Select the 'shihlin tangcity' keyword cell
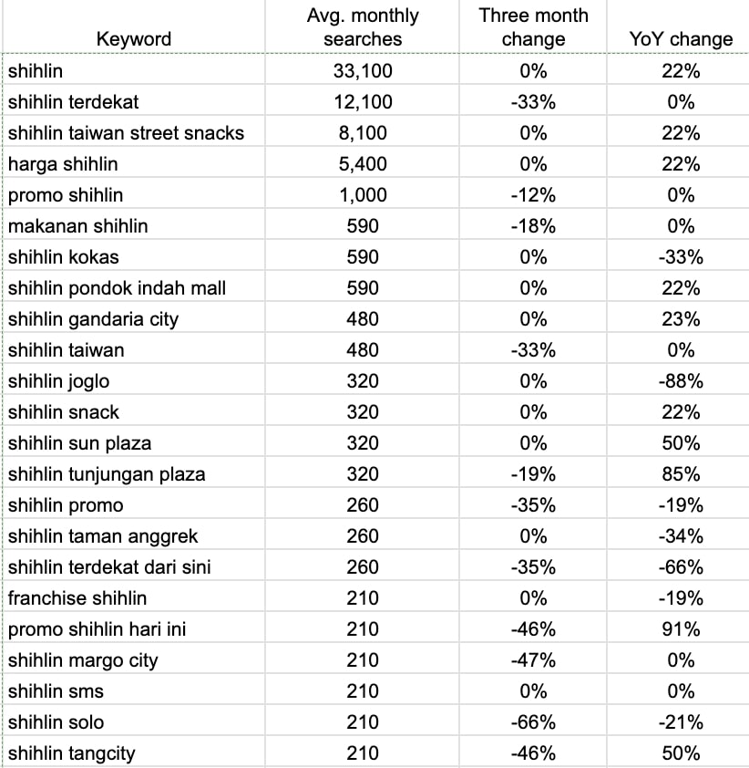This screenshot has width=749, height=768. 74,753
